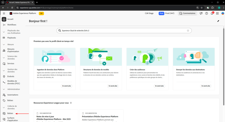
Task: Click En savoir plus for Créer des audiences
Action: (x=159, y=86)
